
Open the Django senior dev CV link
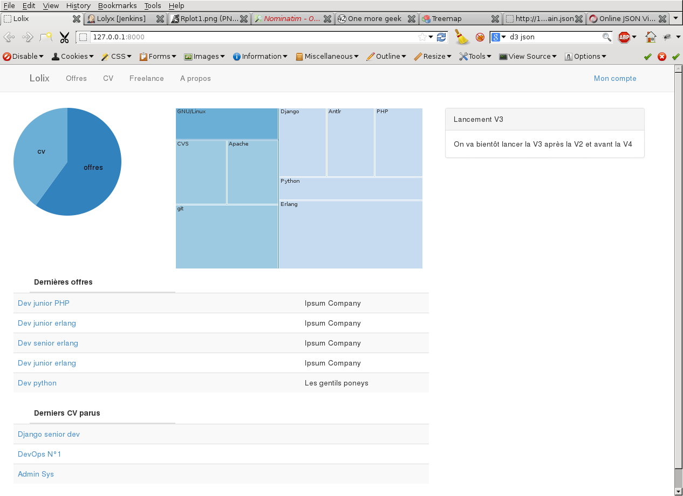click(x=49, y=434)
